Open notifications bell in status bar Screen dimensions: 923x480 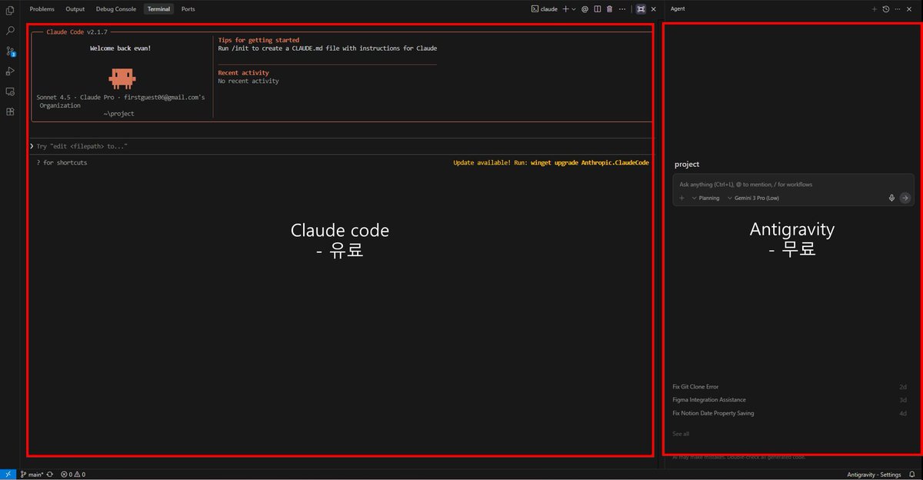click(x=912, y=475)
